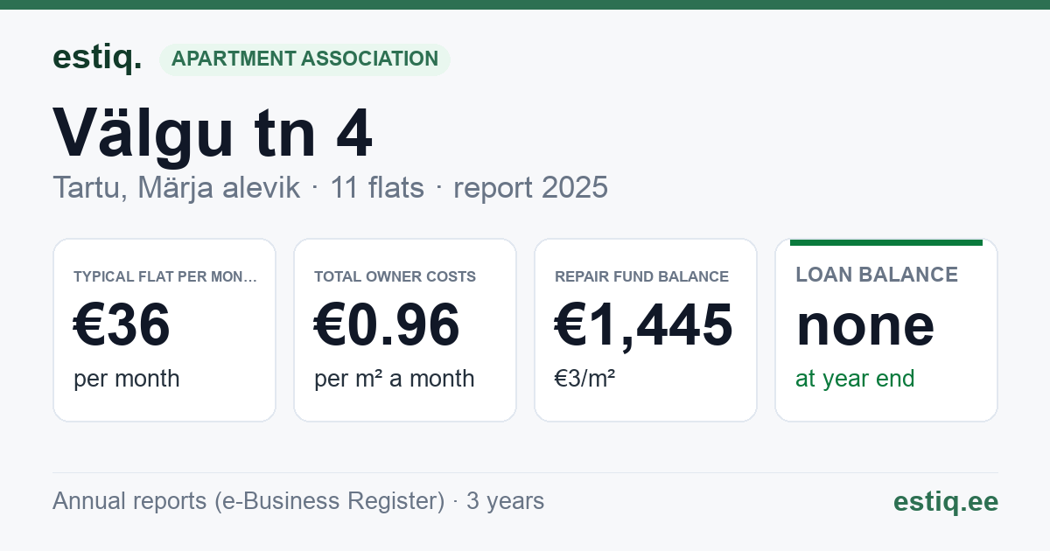Click 'per month' under €36
Image resolution: width=1050 pixels, height=551 pixels.
coord(127,379)
